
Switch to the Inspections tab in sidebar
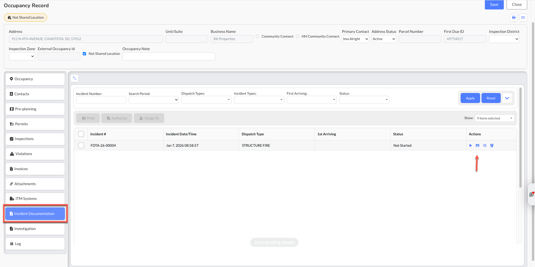click(x=35, y=139)
